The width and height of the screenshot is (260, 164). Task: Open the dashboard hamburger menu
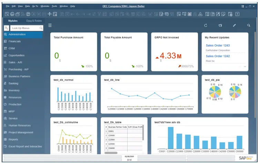[50, 25]
